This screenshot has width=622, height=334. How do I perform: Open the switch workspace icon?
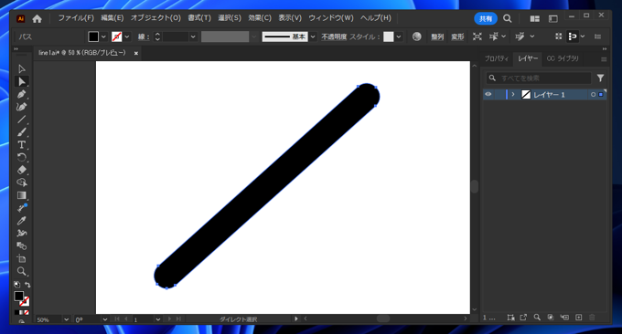[553, 18]
